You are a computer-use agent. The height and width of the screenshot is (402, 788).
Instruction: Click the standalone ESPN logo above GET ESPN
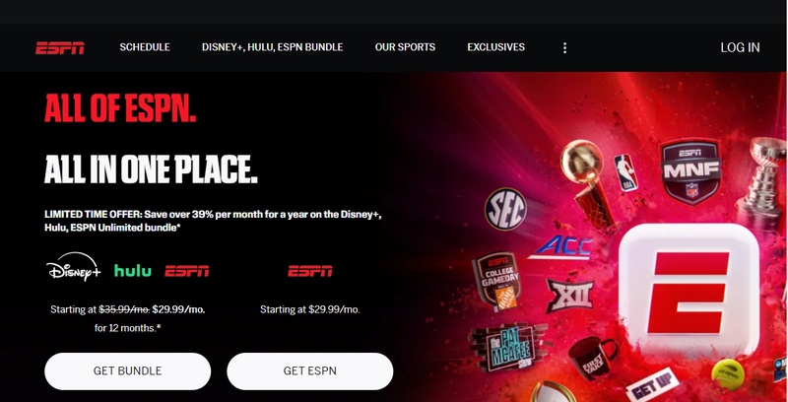[310, 271]
